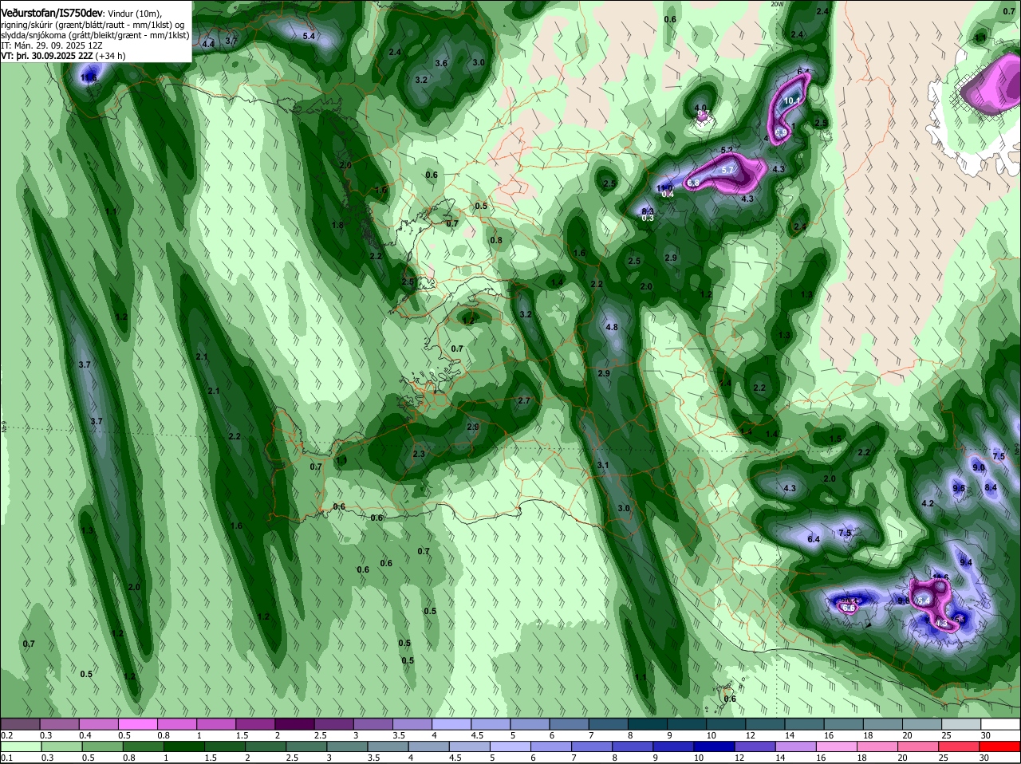Click the 5.4 precipitation value on the map

(x=309, y=36)
